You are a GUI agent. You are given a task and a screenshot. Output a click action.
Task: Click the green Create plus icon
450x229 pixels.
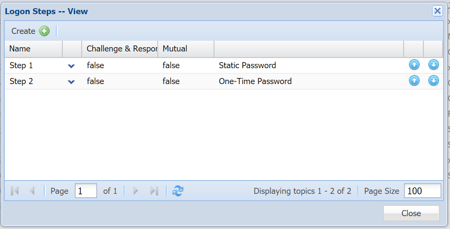44,31
